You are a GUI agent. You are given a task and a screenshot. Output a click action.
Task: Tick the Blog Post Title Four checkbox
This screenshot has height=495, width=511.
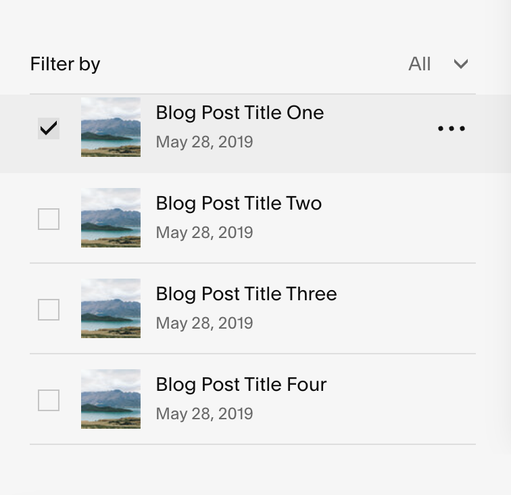point(49,400)
